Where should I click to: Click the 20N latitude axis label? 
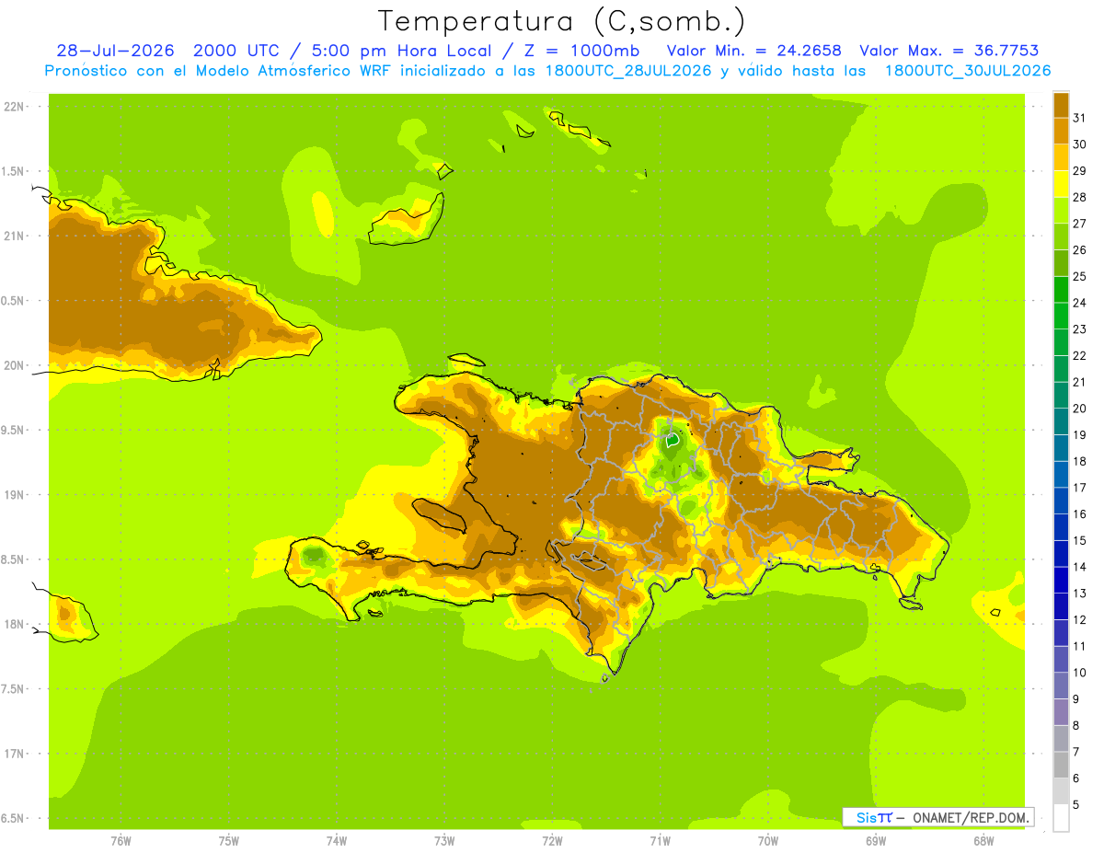tap(13, 365)
